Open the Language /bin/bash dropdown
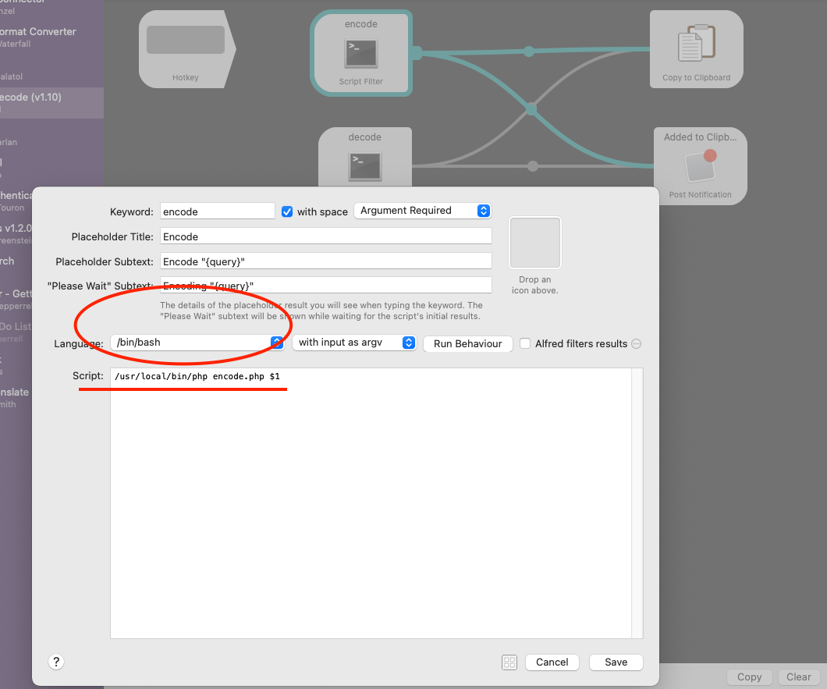The image size is (827, 689). 197,343
